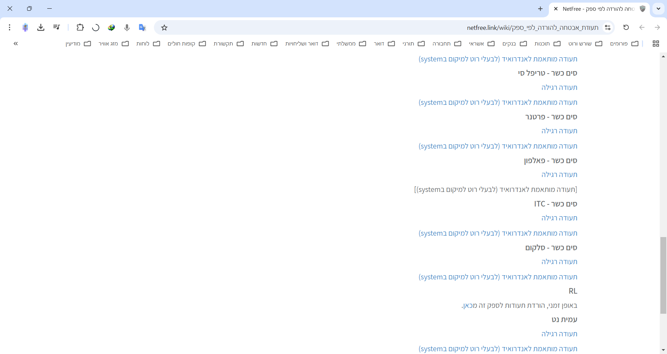667x354 pixels.
Task: Open the פורומים bookmarks folder
Action: tap(624, 43)
